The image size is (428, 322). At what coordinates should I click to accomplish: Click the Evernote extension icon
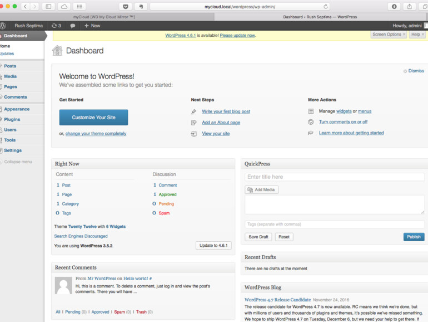tap(141, 7)
